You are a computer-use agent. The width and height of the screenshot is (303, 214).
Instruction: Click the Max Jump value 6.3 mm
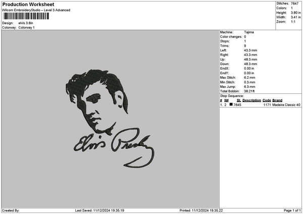click(x=249, y=87)
